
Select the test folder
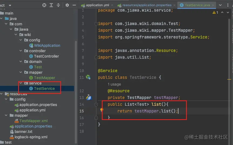click(x=8, y=142)
